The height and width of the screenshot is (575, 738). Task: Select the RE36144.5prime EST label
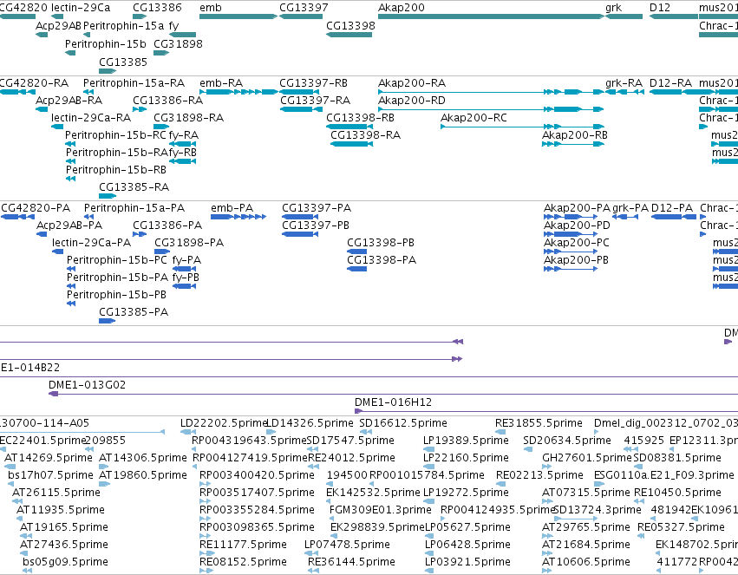click(351, 563)
